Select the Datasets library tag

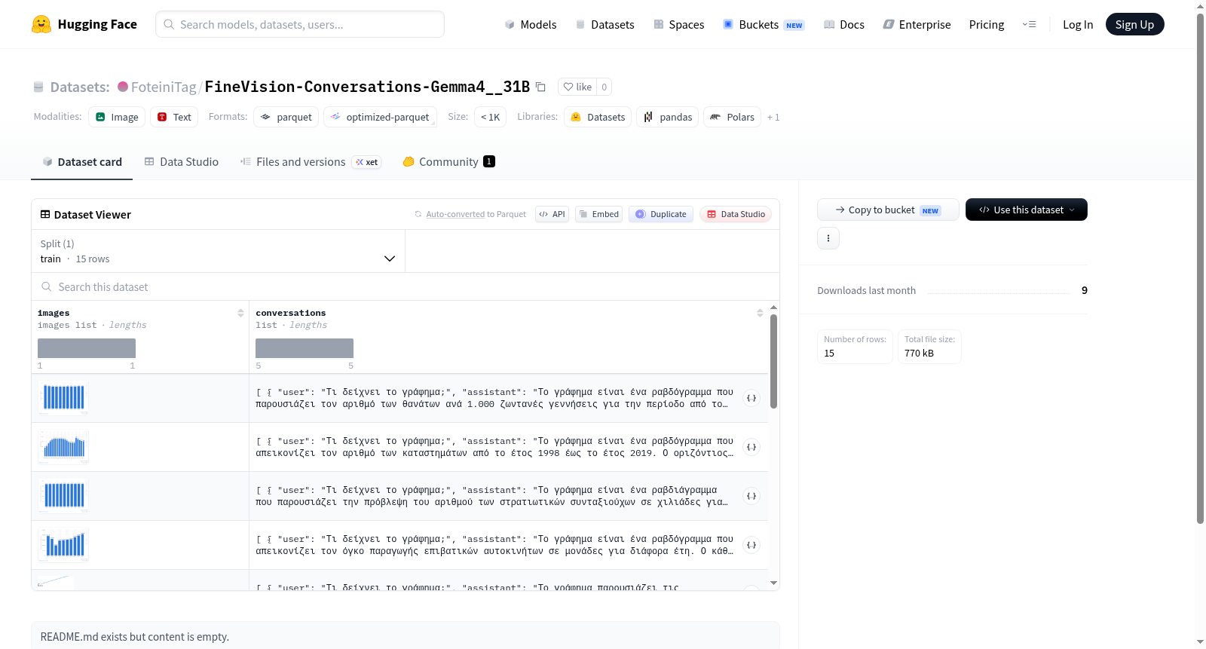pos(598,117)
